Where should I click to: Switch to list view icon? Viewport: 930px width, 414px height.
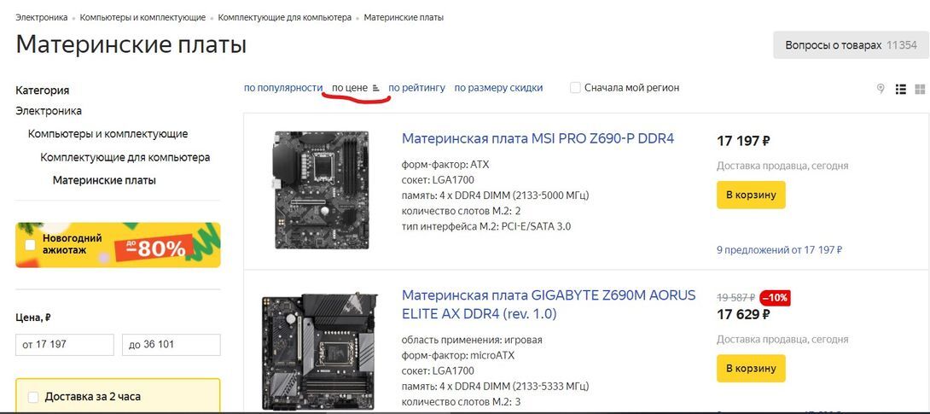pyautogui.click(x=900, y=89)
